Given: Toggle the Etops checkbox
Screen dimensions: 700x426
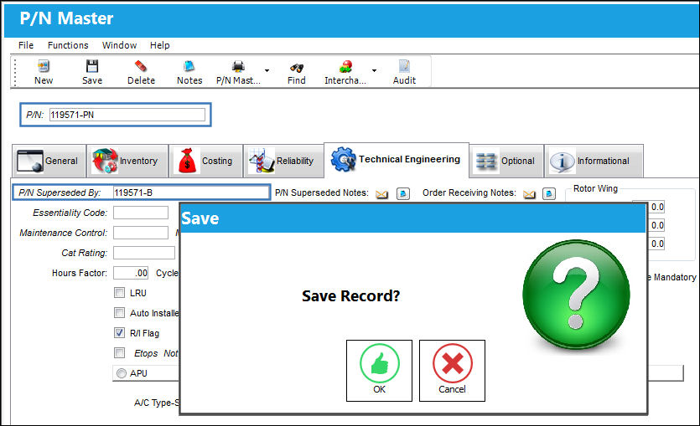Looking at the screenshot, I should point(119,353).
